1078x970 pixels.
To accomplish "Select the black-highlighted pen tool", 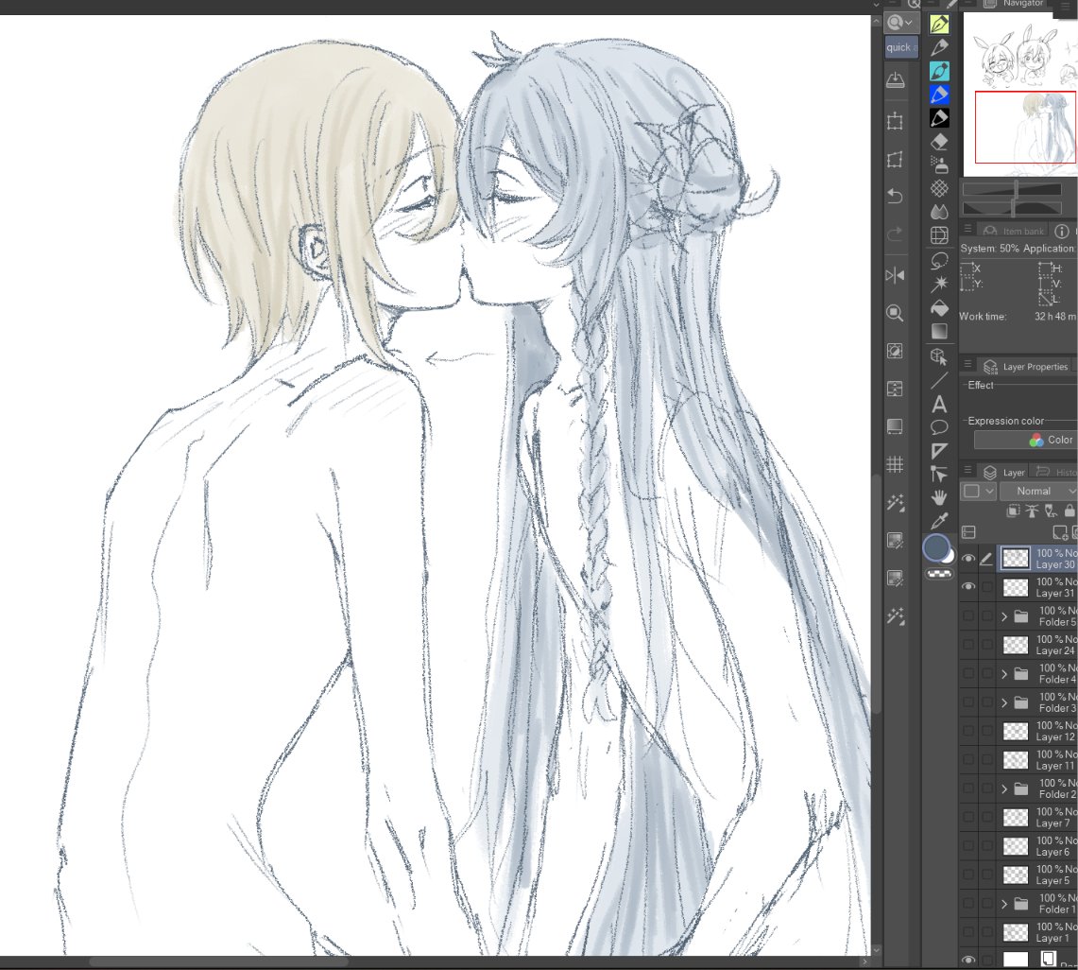I will pos(939,117).
